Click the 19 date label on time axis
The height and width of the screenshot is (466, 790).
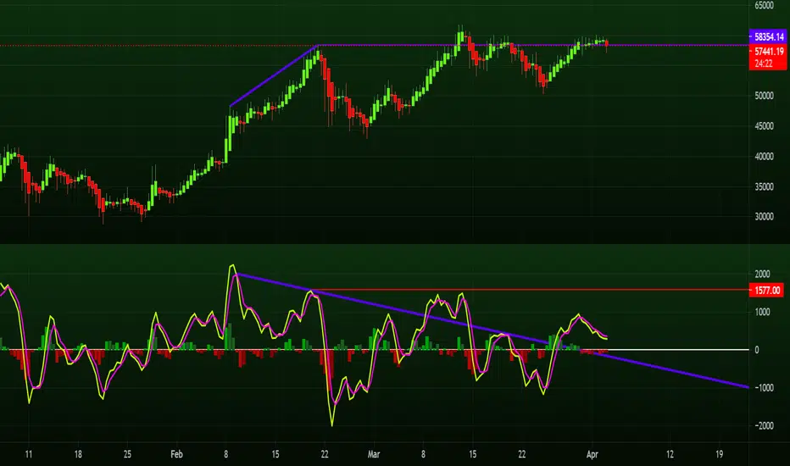[720, 454]
